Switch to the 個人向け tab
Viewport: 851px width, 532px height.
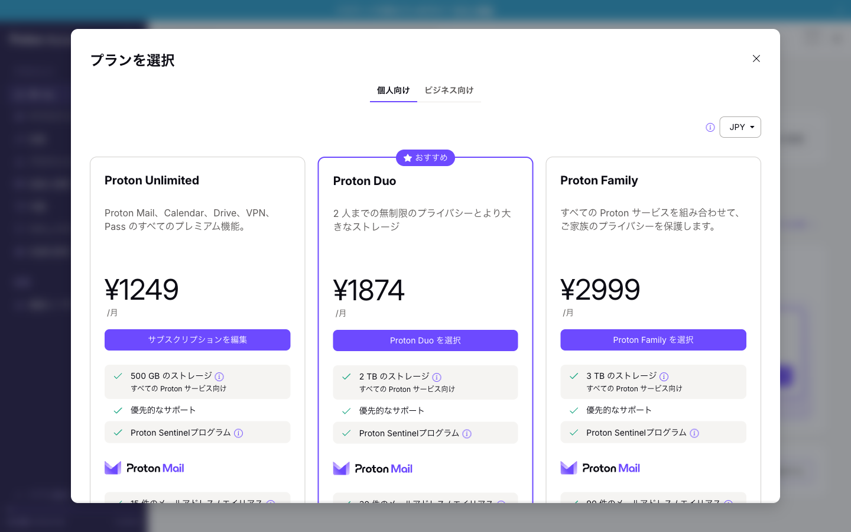pos(394,90)
